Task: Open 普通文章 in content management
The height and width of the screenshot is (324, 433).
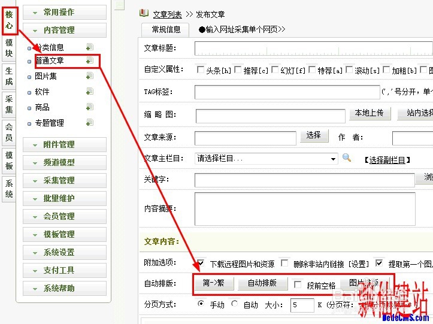Action: click(x=50, y=60)
